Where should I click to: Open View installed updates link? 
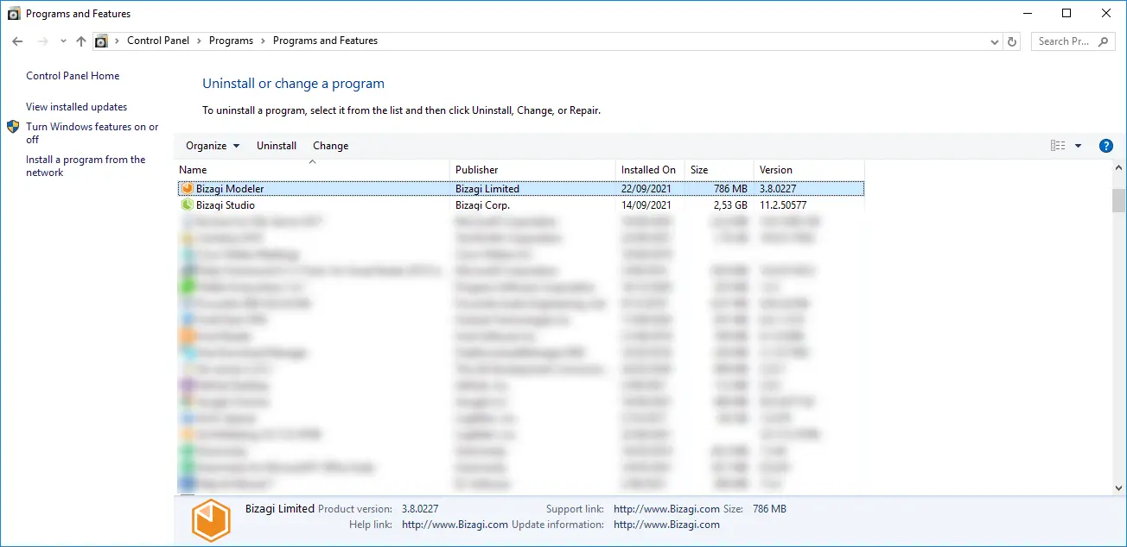(x=76, y=107)
